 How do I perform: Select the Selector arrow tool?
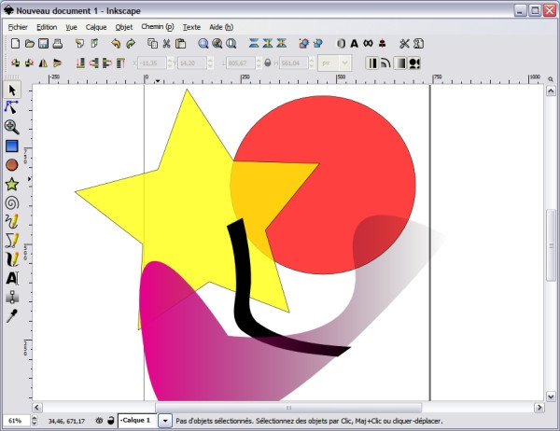(x=12, y=90)
